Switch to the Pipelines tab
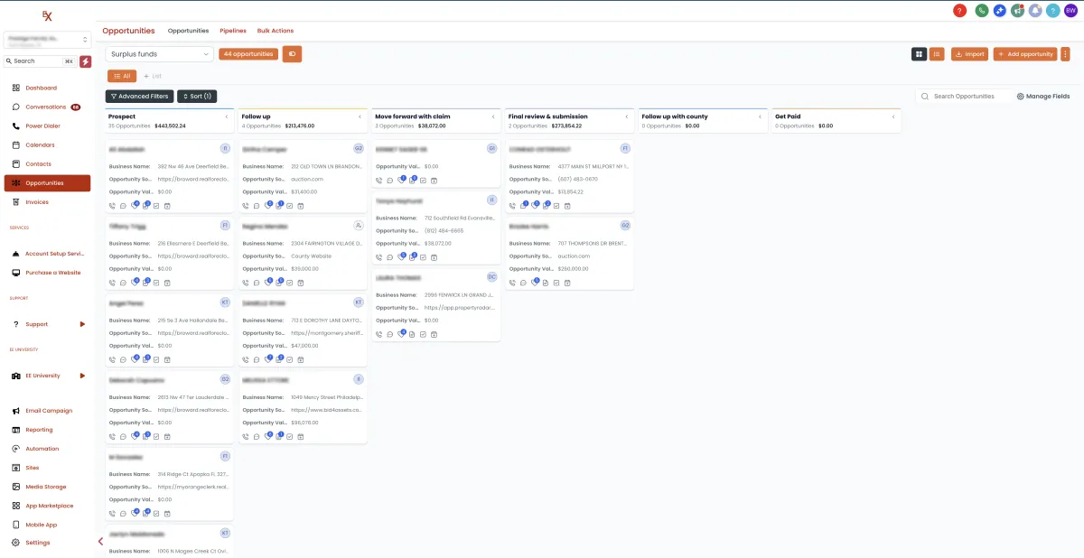This screenshot has width=1084, height=558. [233, 31]
